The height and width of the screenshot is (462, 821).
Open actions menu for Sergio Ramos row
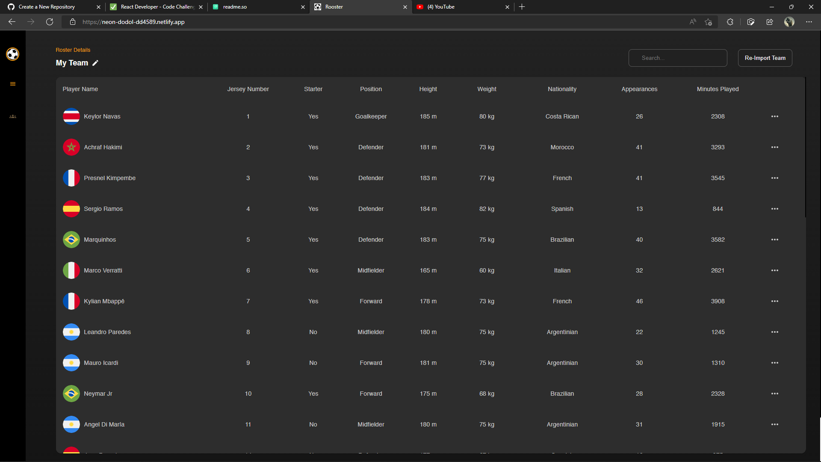[x=774, y=209]
